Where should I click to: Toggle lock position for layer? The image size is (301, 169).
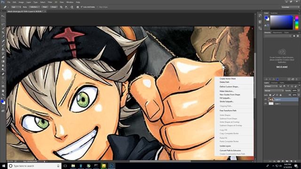(x=277, y=95)
